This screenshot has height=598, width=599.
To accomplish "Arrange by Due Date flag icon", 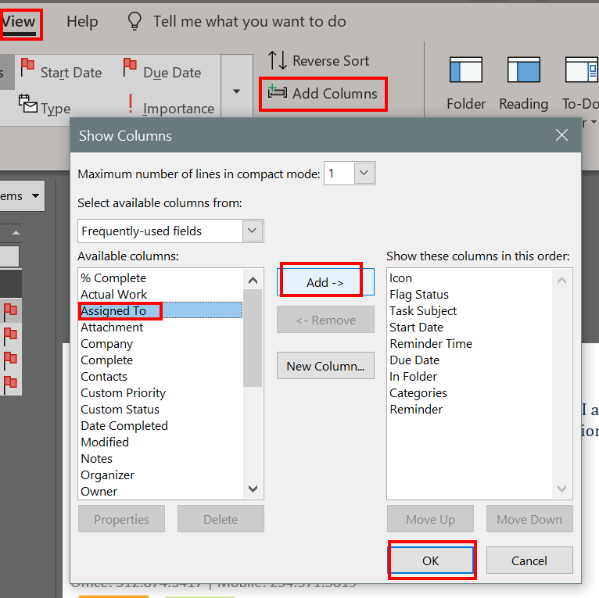I will pos(130,70).
